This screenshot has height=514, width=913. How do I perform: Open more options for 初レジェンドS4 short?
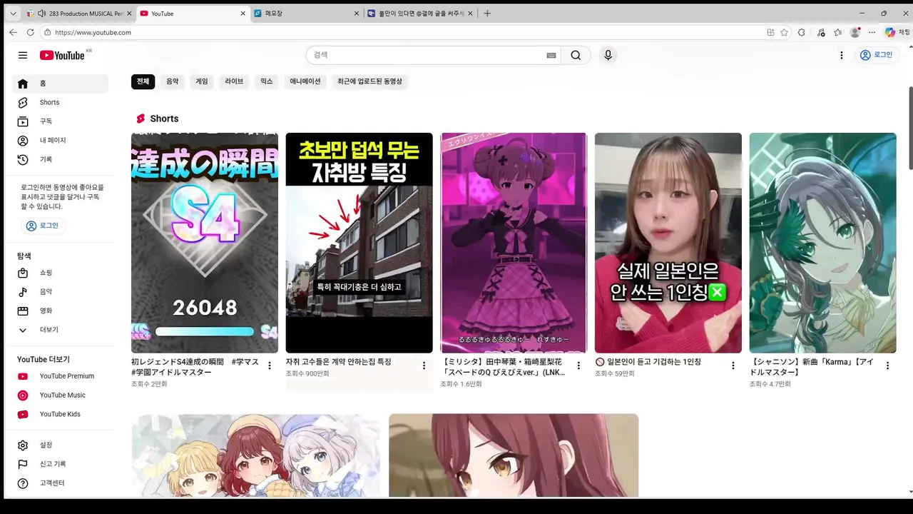(270, 366)
